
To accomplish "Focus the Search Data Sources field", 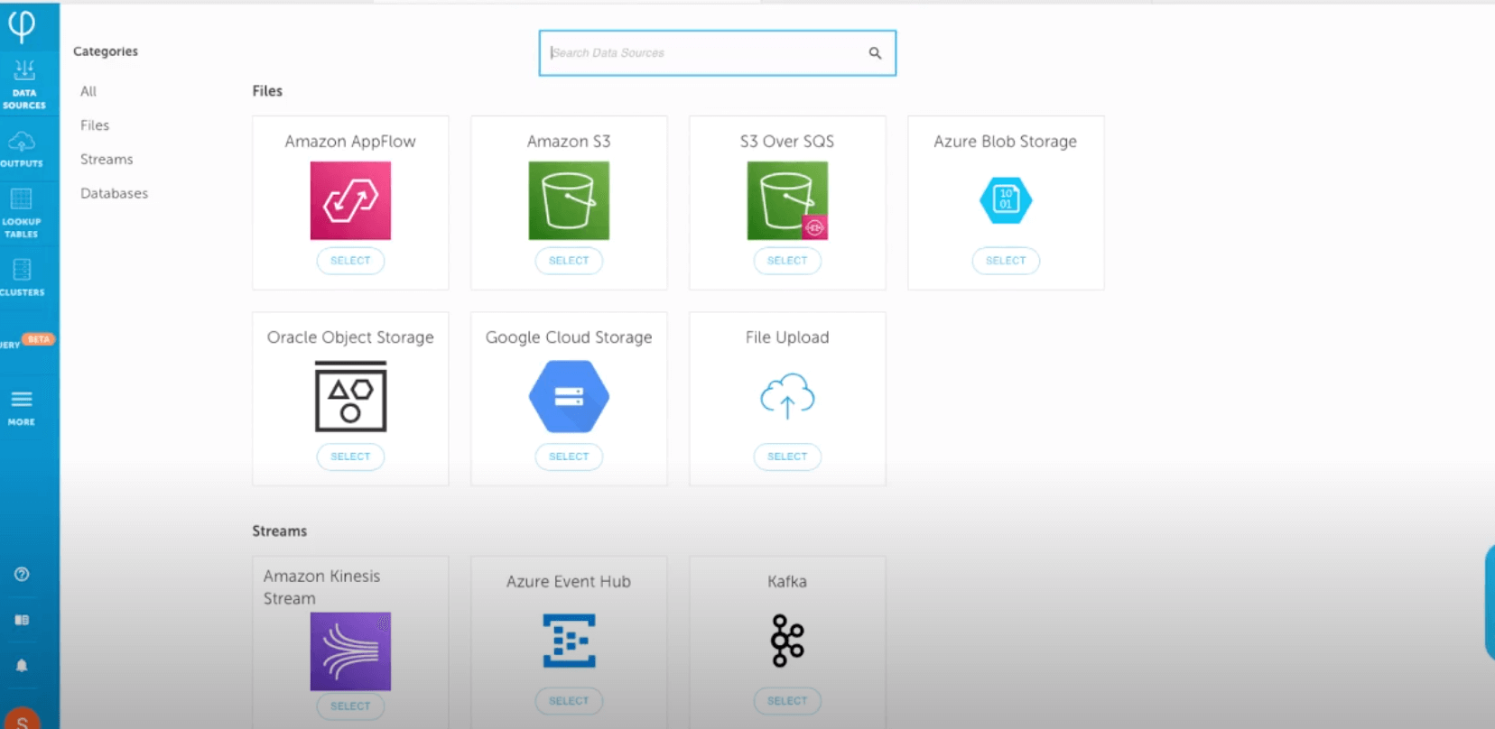I will click(704, 53).
